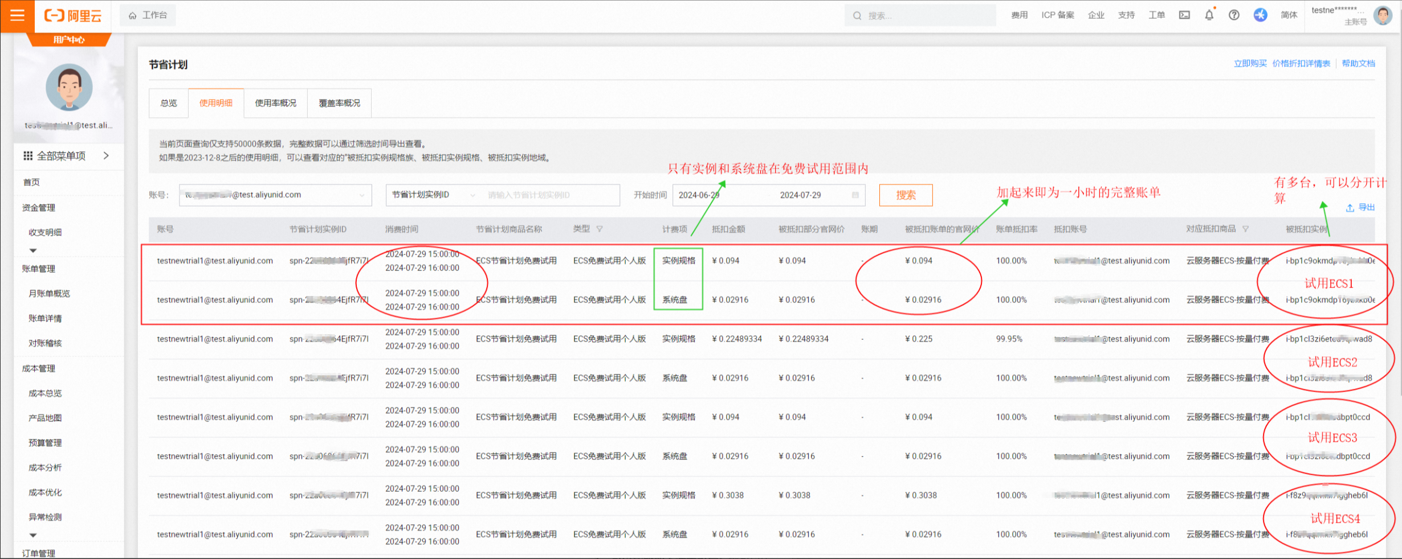Viewport: 1402px width, 559px height.
Task: Click the 99.95% bill deduction rate cell
Action: click(x=1009, y=339)
